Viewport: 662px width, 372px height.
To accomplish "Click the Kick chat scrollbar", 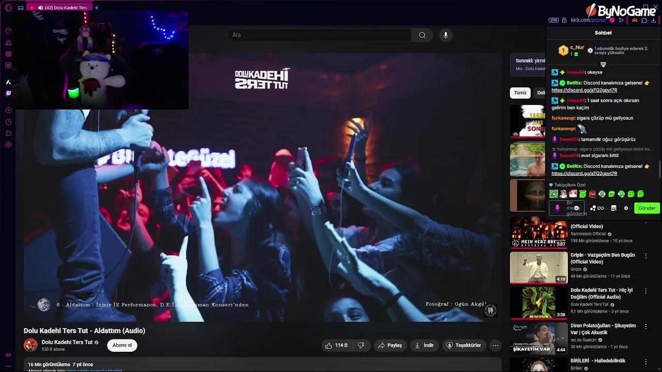I will (x=659, y=171).
